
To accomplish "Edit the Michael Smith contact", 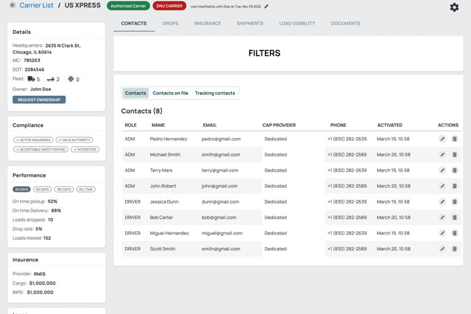I will pos(442,155).
